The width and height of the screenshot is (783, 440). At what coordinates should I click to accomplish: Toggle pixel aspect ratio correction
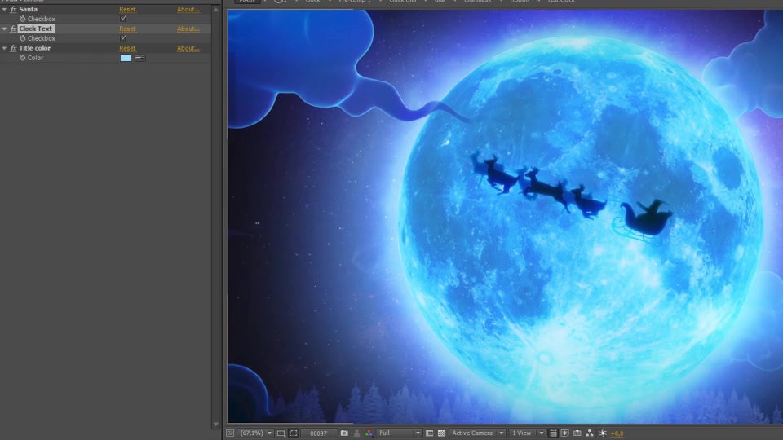click(x=553, y=433)
